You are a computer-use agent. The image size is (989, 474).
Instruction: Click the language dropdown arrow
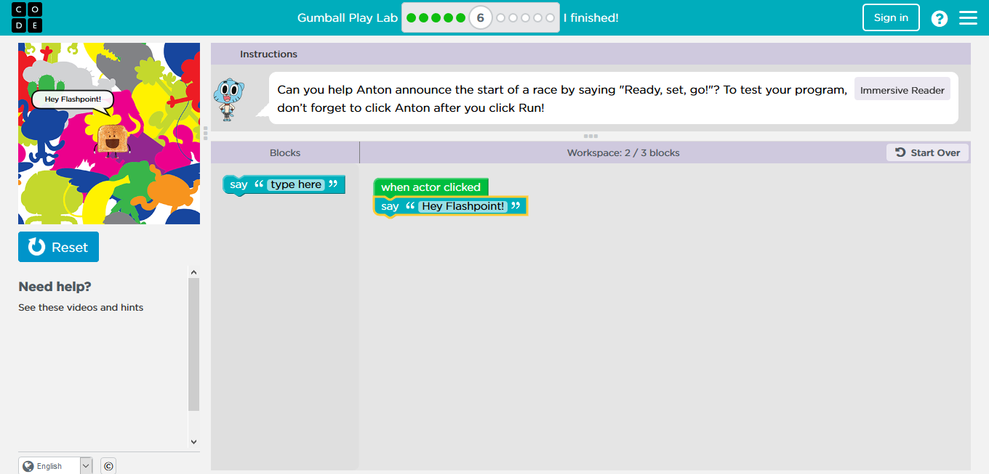(86, 466)
